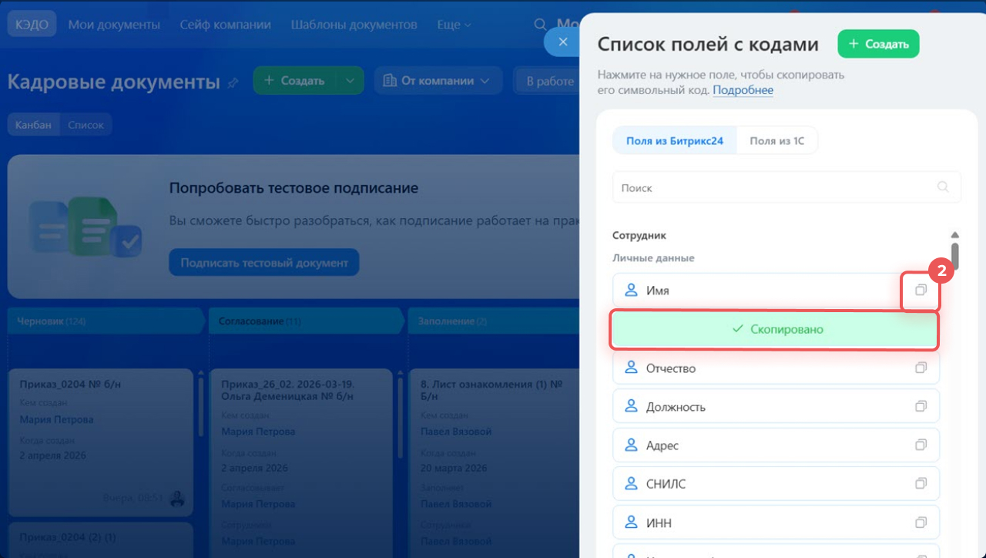
Task: Copy the ИНН field code icon
Action: [920, 523]
